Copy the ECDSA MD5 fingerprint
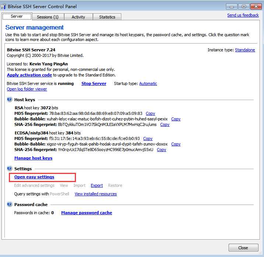This screenshot has height=257, width=264. click(x=147, y=138)
